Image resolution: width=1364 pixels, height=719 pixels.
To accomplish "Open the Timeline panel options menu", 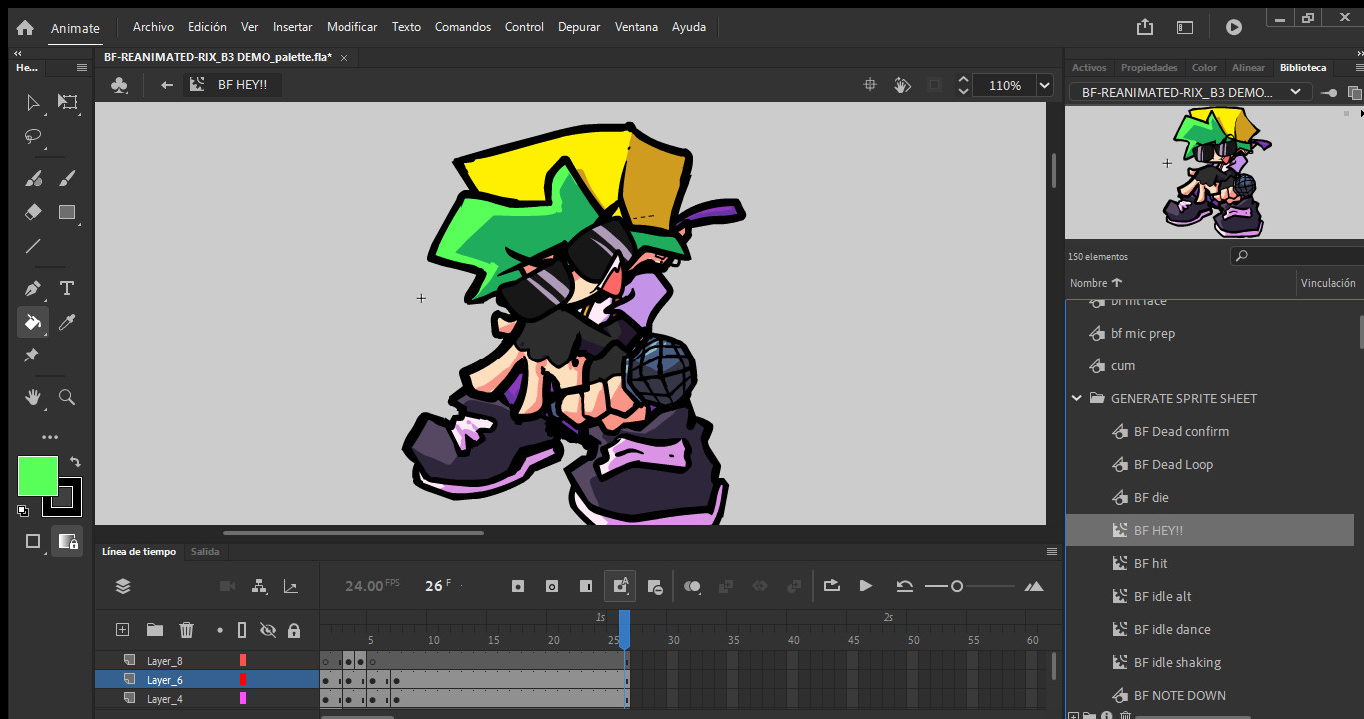I will coord(1051,551).
